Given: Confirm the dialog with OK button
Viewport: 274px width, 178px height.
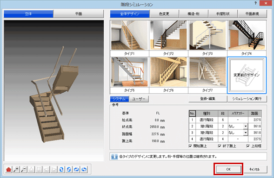Looking at the screenshot, I should coord(228,169).
